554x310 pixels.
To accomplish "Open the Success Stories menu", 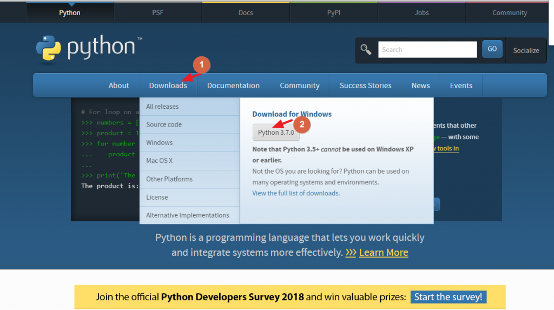I will click(365, 85).
